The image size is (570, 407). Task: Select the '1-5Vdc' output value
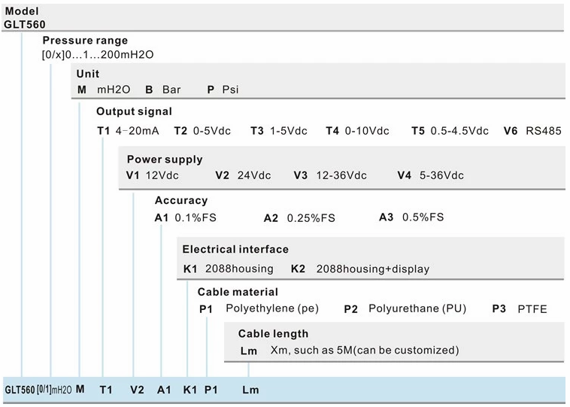point(288,131)
